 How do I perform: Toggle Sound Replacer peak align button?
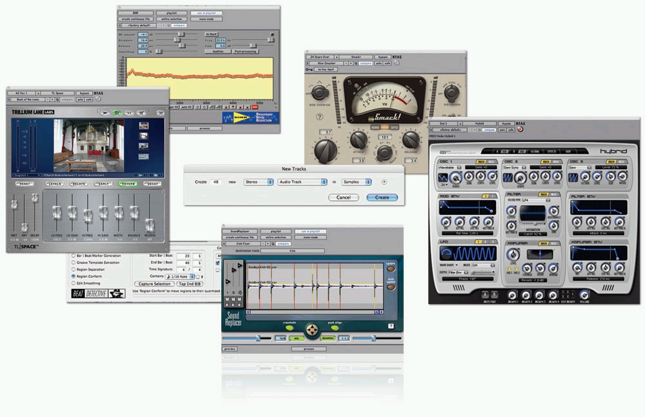click(x=335, y=328)
